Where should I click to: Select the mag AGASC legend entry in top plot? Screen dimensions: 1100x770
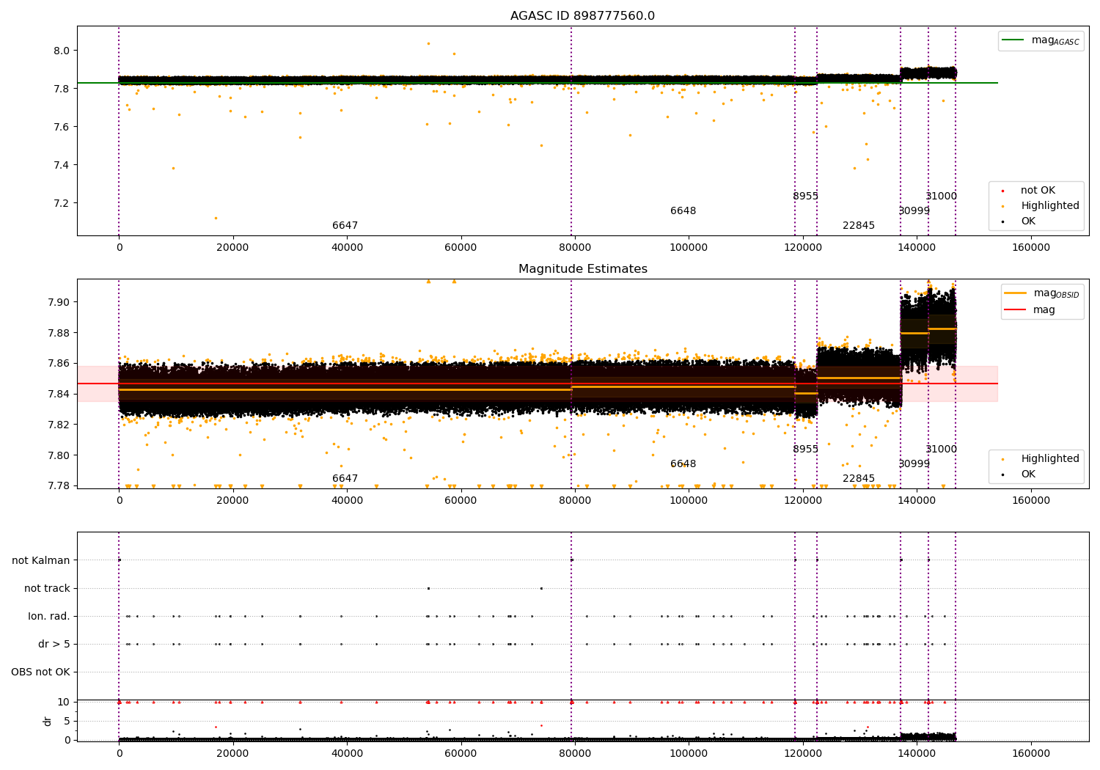tap(1041, 40)
